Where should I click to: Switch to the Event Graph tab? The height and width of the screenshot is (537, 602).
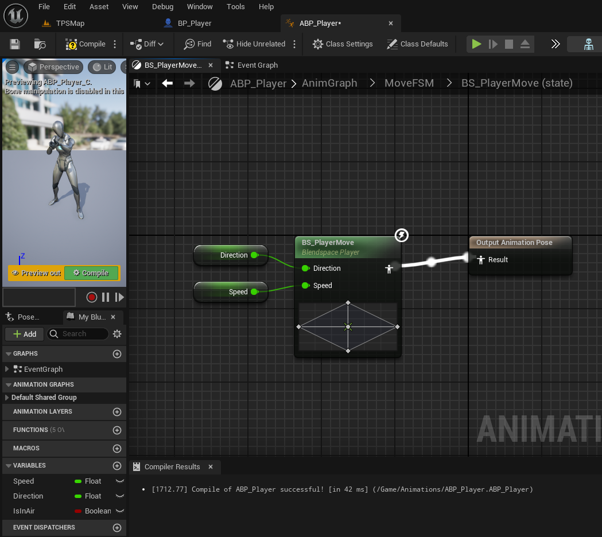click(252, 65)
